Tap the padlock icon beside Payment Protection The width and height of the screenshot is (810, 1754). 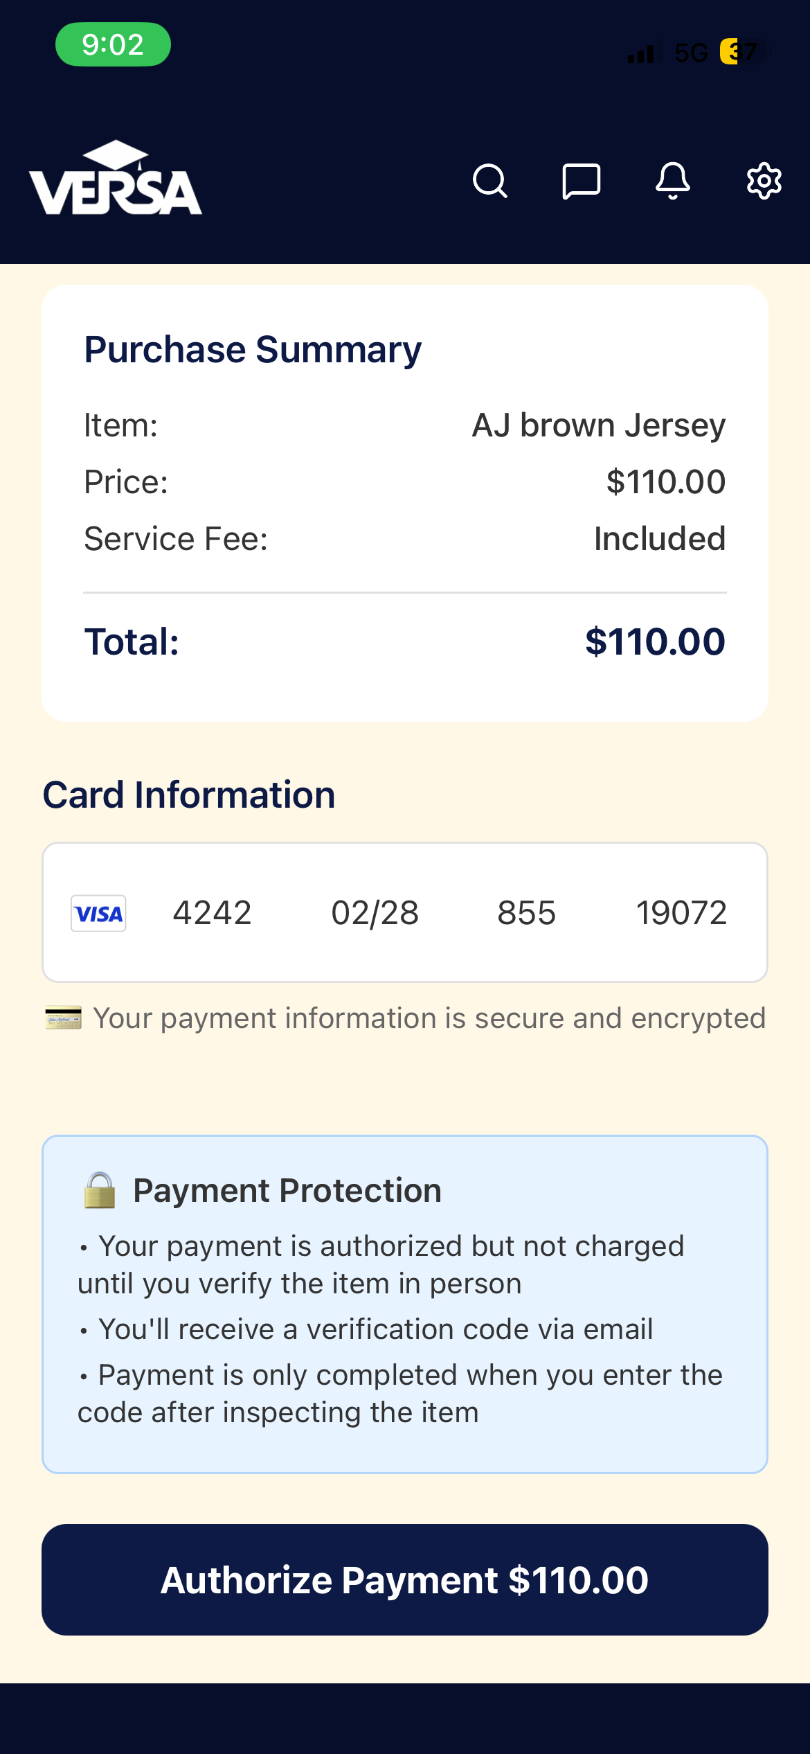(x=100, y=1190)
